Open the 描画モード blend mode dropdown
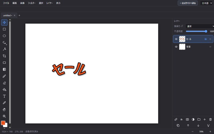 (200, 26)
